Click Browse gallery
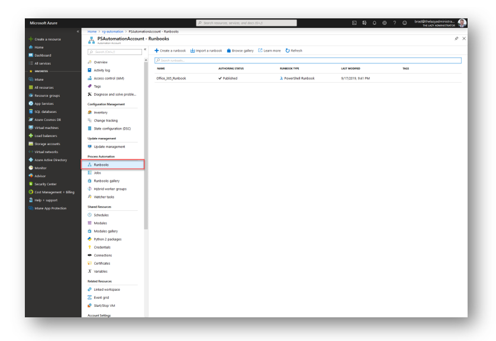Image resolution: width=496 pixels, height=341 pixels. 240,50
